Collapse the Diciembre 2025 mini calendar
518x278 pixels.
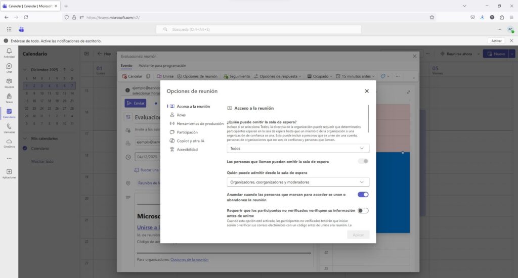point(25,70)
